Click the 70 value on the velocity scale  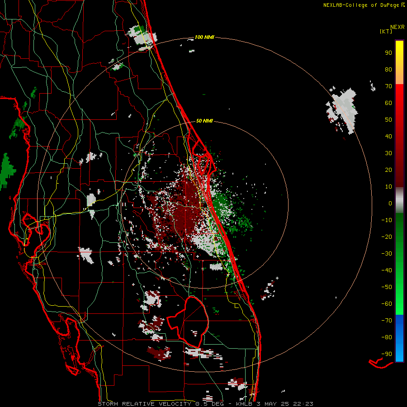click(388, 86)
